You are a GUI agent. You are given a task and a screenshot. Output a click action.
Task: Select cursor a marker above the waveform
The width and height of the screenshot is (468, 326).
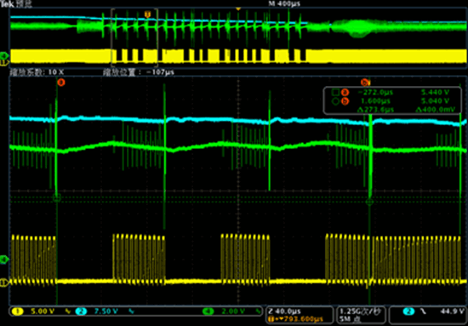tap(61, 82)
